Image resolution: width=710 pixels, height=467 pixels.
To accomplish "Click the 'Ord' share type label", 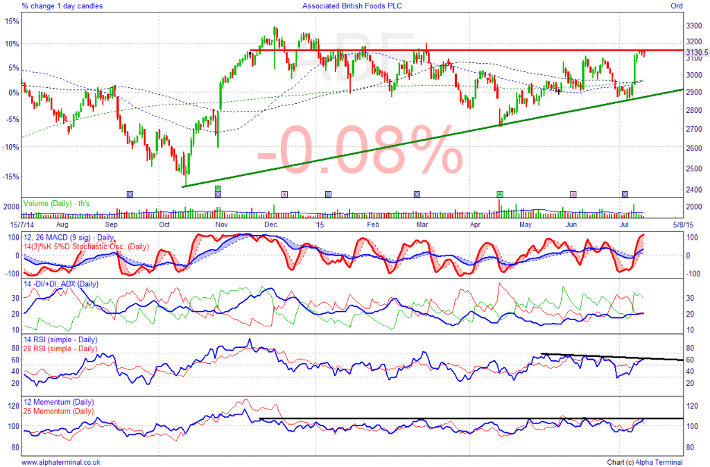I will point(676,6).
